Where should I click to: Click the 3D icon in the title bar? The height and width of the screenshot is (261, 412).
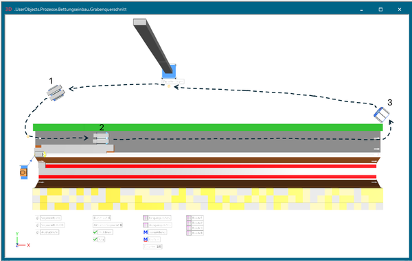point(9,9)
